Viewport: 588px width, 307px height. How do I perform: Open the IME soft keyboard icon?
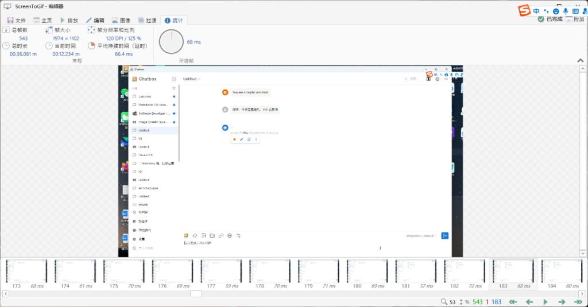tap(575, 11)
